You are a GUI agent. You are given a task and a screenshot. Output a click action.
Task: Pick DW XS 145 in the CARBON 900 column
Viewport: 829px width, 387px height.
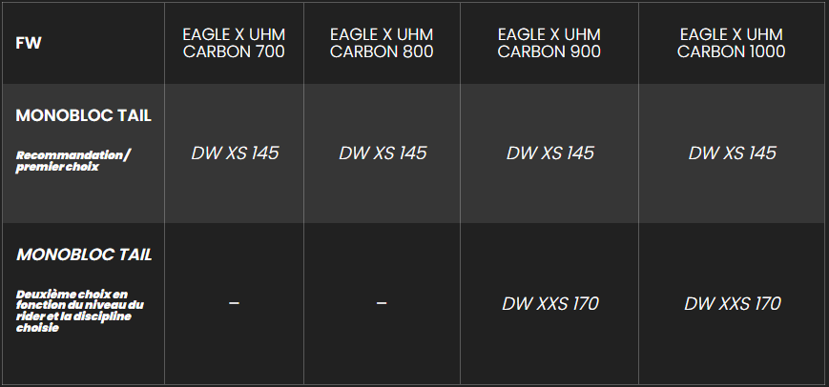(549, 153)
